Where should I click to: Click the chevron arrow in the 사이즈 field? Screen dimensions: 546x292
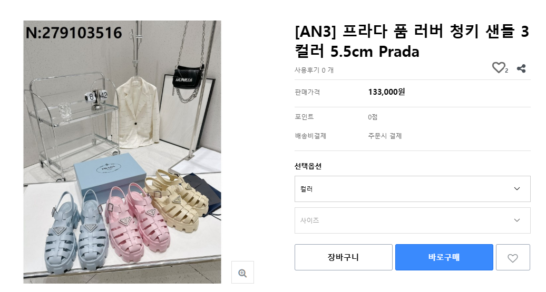point(516,220)
